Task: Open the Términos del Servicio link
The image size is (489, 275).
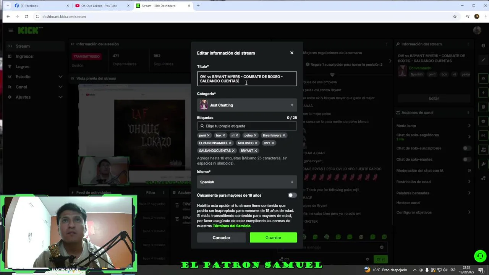Action: [232, 226]
